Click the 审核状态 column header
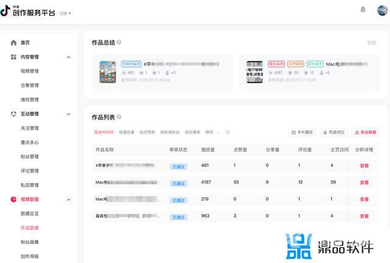The height and width of the screenshot is (263, 390). point(179,150)
